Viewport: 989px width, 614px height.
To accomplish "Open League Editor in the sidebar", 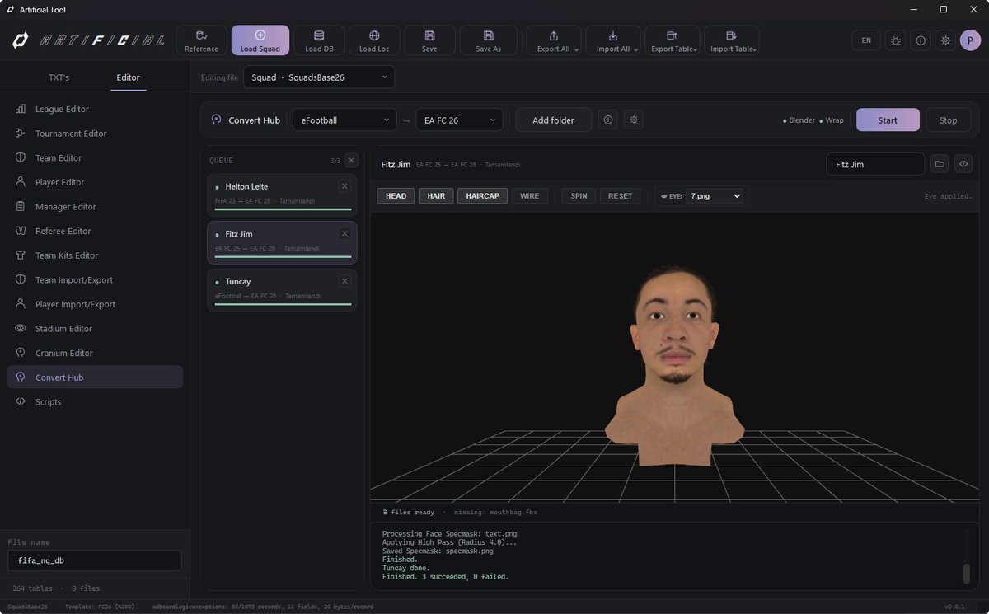I will coord(95,109).
